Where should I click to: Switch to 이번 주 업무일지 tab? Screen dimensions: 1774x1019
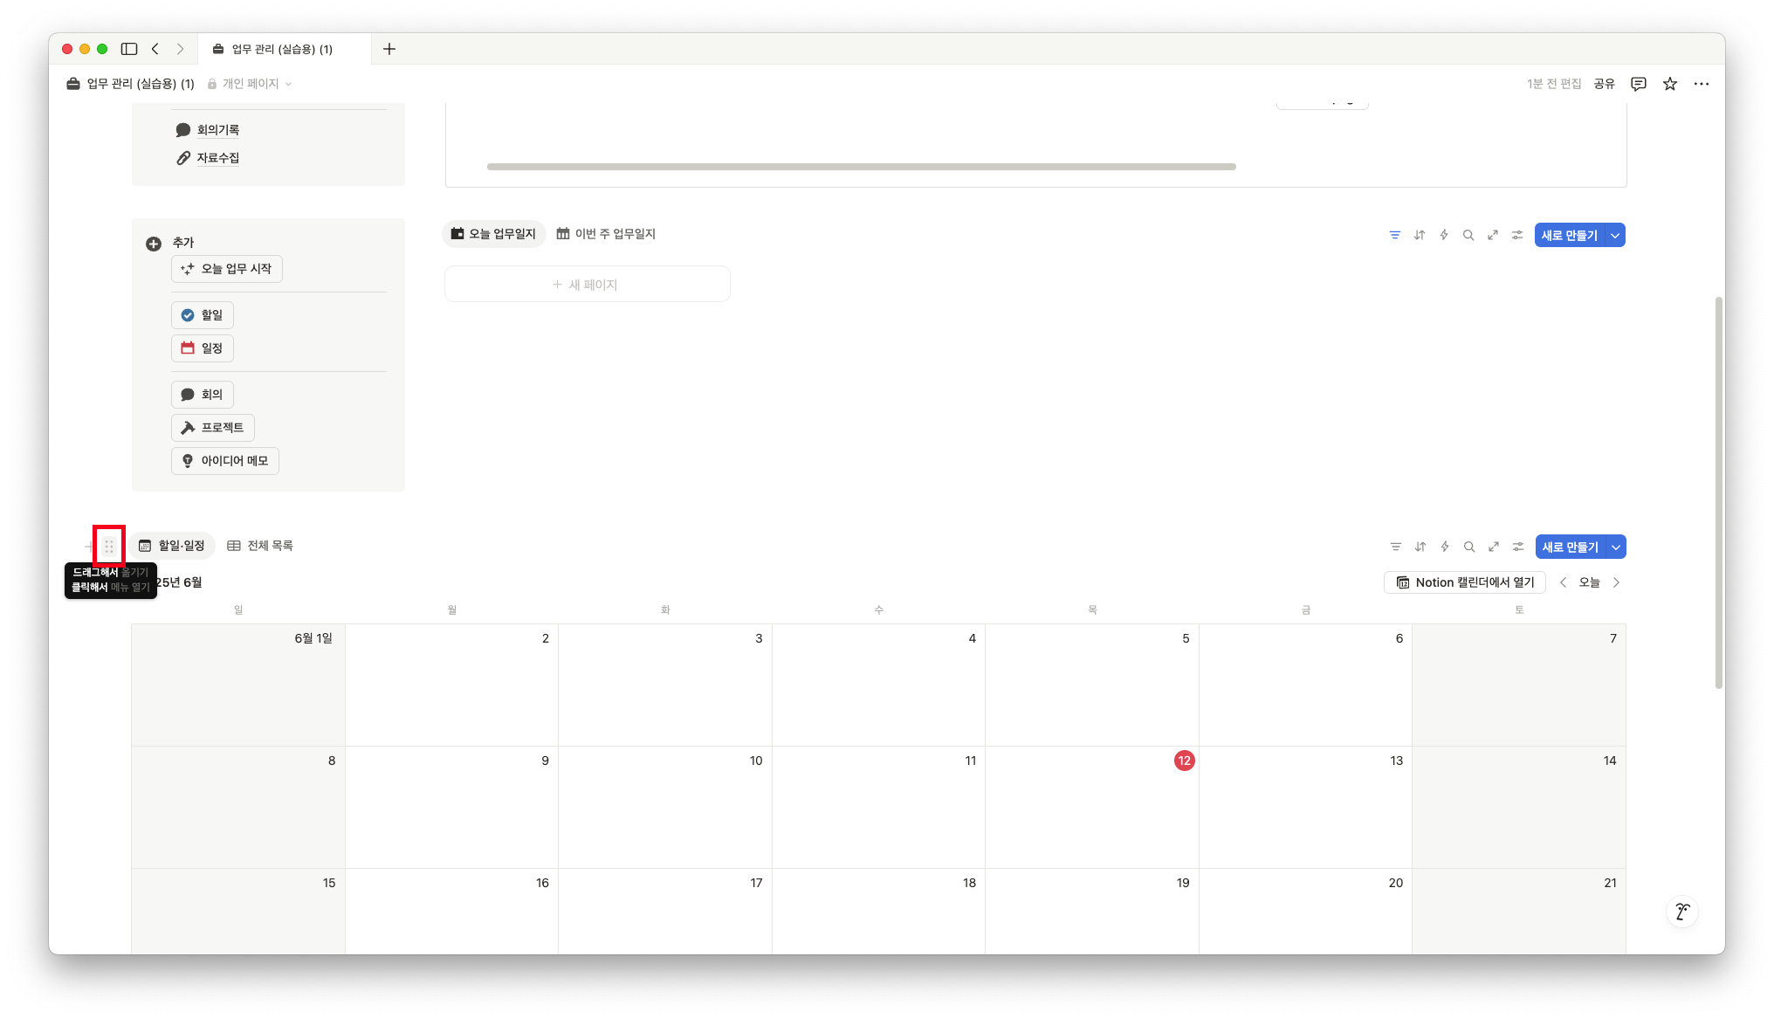[607, 234]
